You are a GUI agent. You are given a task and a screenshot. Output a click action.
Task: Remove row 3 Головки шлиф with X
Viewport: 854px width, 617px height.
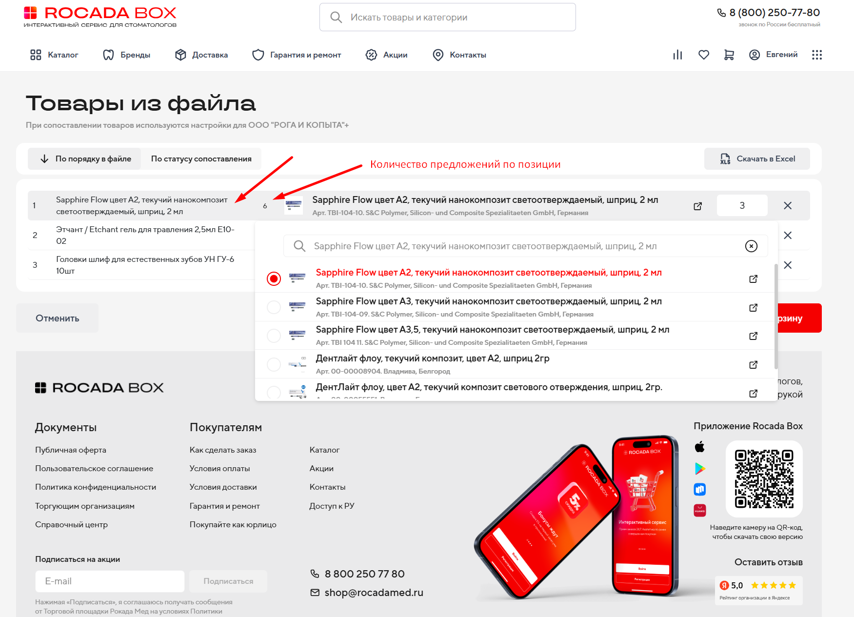coord(787,265)
